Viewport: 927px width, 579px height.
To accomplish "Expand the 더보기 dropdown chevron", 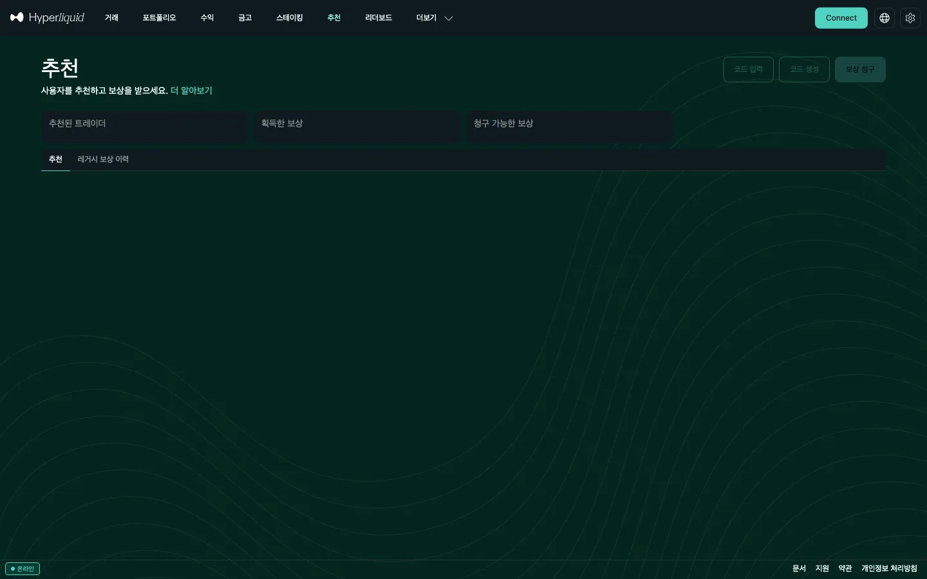I will 449,18.
